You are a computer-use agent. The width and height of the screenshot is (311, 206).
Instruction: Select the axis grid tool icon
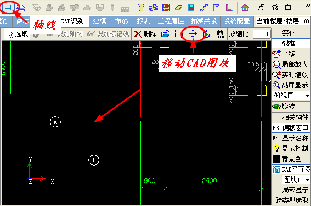(x=8, y=8)
